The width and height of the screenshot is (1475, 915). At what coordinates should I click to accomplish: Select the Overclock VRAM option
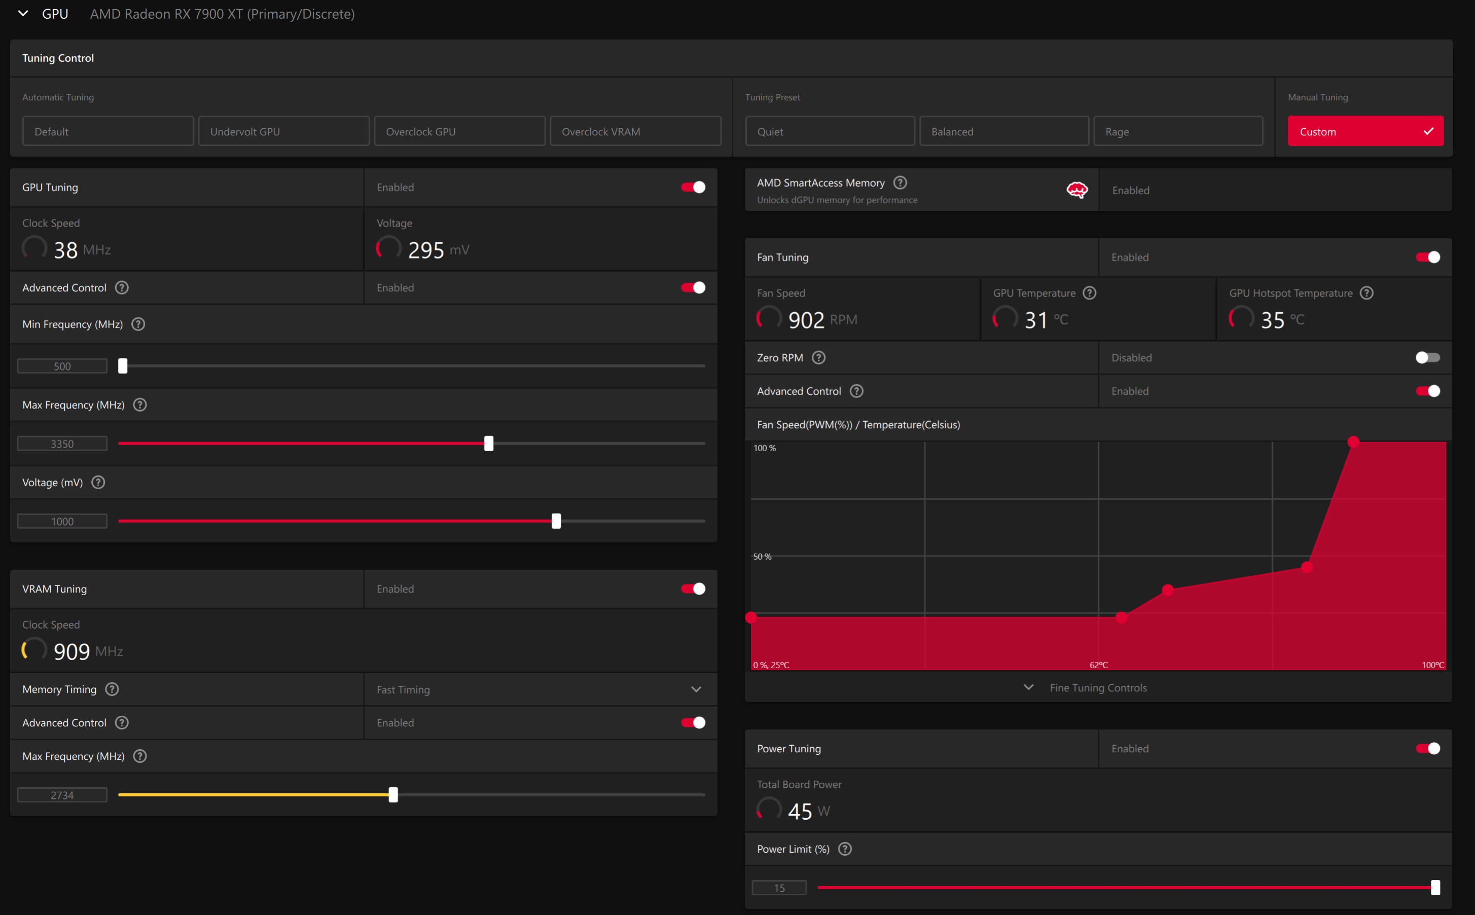635,131
